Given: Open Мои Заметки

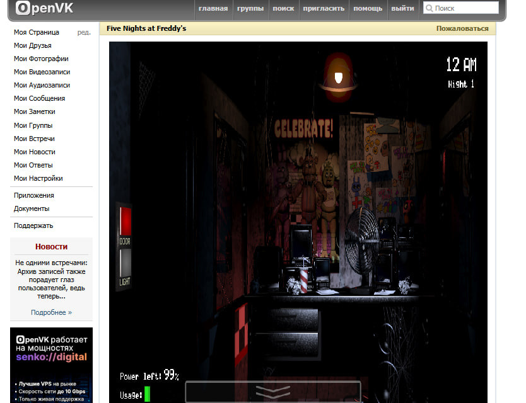Looking at the screenshot, I should pyautogui.click(x=35, y=111).
